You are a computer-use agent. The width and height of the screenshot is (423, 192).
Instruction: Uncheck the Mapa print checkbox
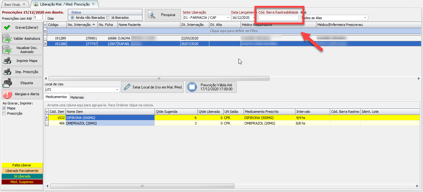4,108
